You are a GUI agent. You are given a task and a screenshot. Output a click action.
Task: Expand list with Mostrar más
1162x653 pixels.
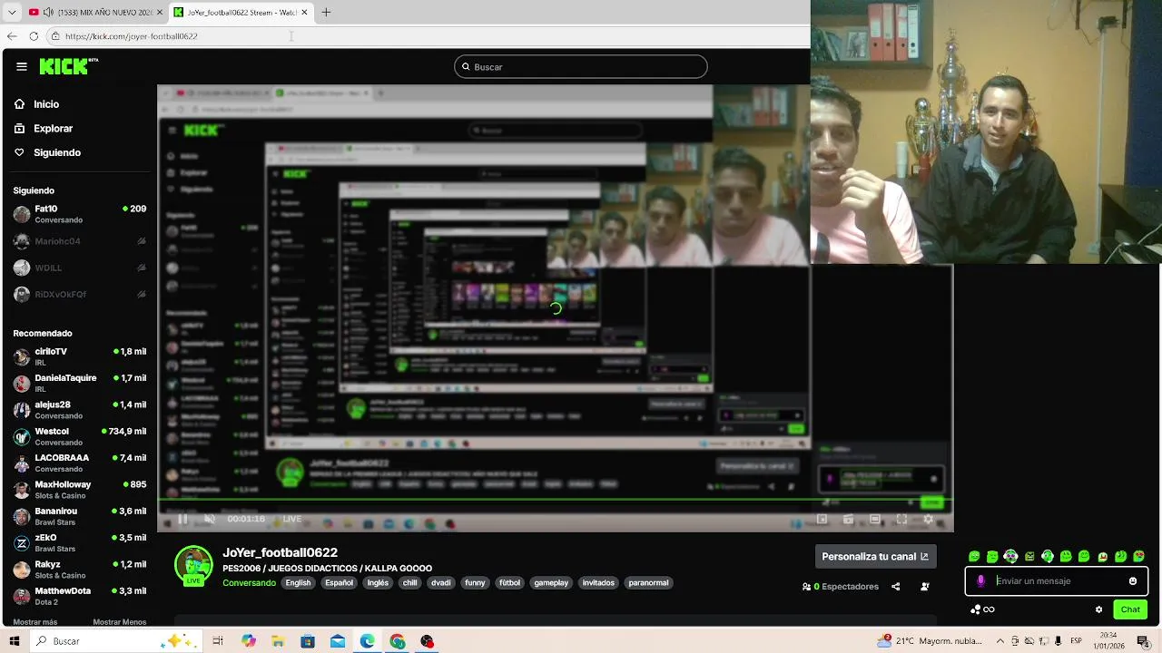tap(35, 622)
